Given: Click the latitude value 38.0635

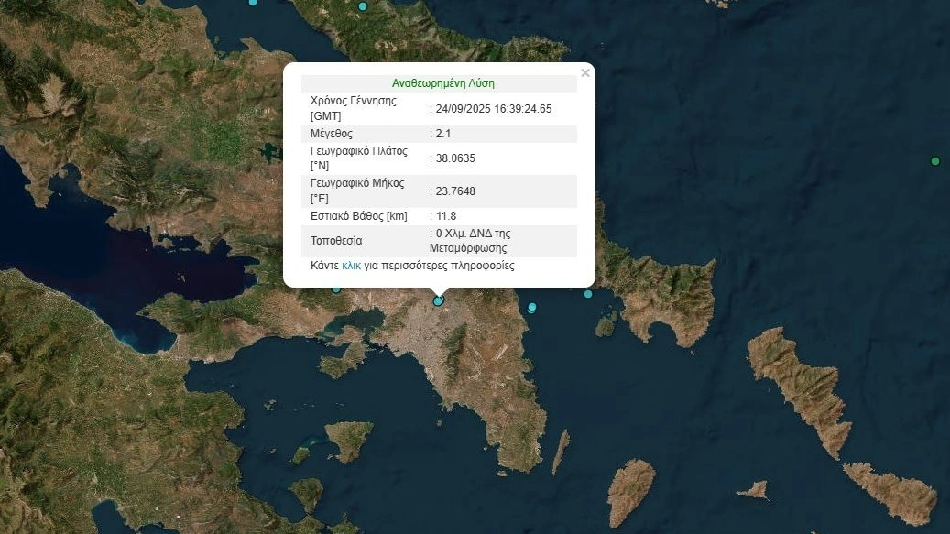Looking at the screenshot, I should [455, 158].
